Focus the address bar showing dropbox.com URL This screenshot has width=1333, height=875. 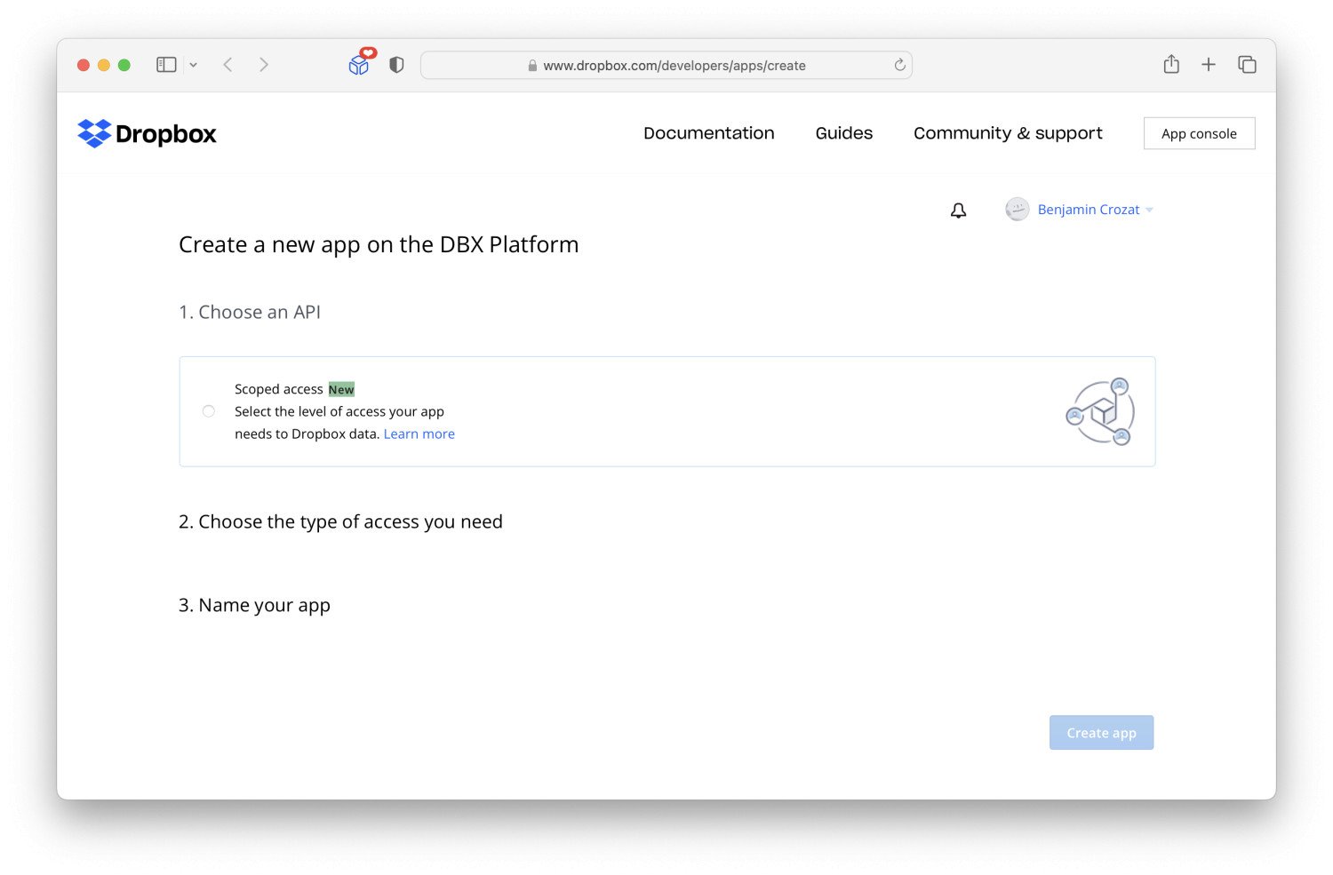click(x=666, y=65)
